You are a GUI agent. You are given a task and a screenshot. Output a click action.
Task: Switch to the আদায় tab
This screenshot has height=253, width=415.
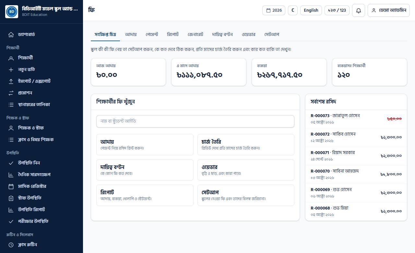(x=131, y=34)
